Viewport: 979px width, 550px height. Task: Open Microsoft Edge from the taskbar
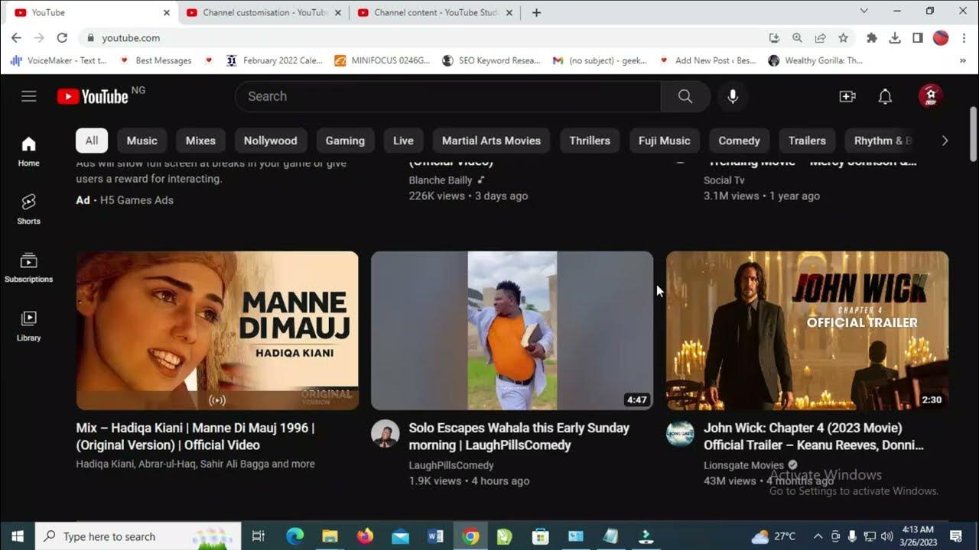[294, 536]
